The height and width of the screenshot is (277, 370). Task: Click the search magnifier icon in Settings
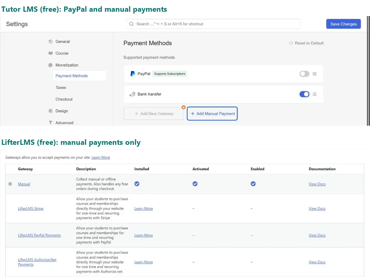click(x=131, y=24)
